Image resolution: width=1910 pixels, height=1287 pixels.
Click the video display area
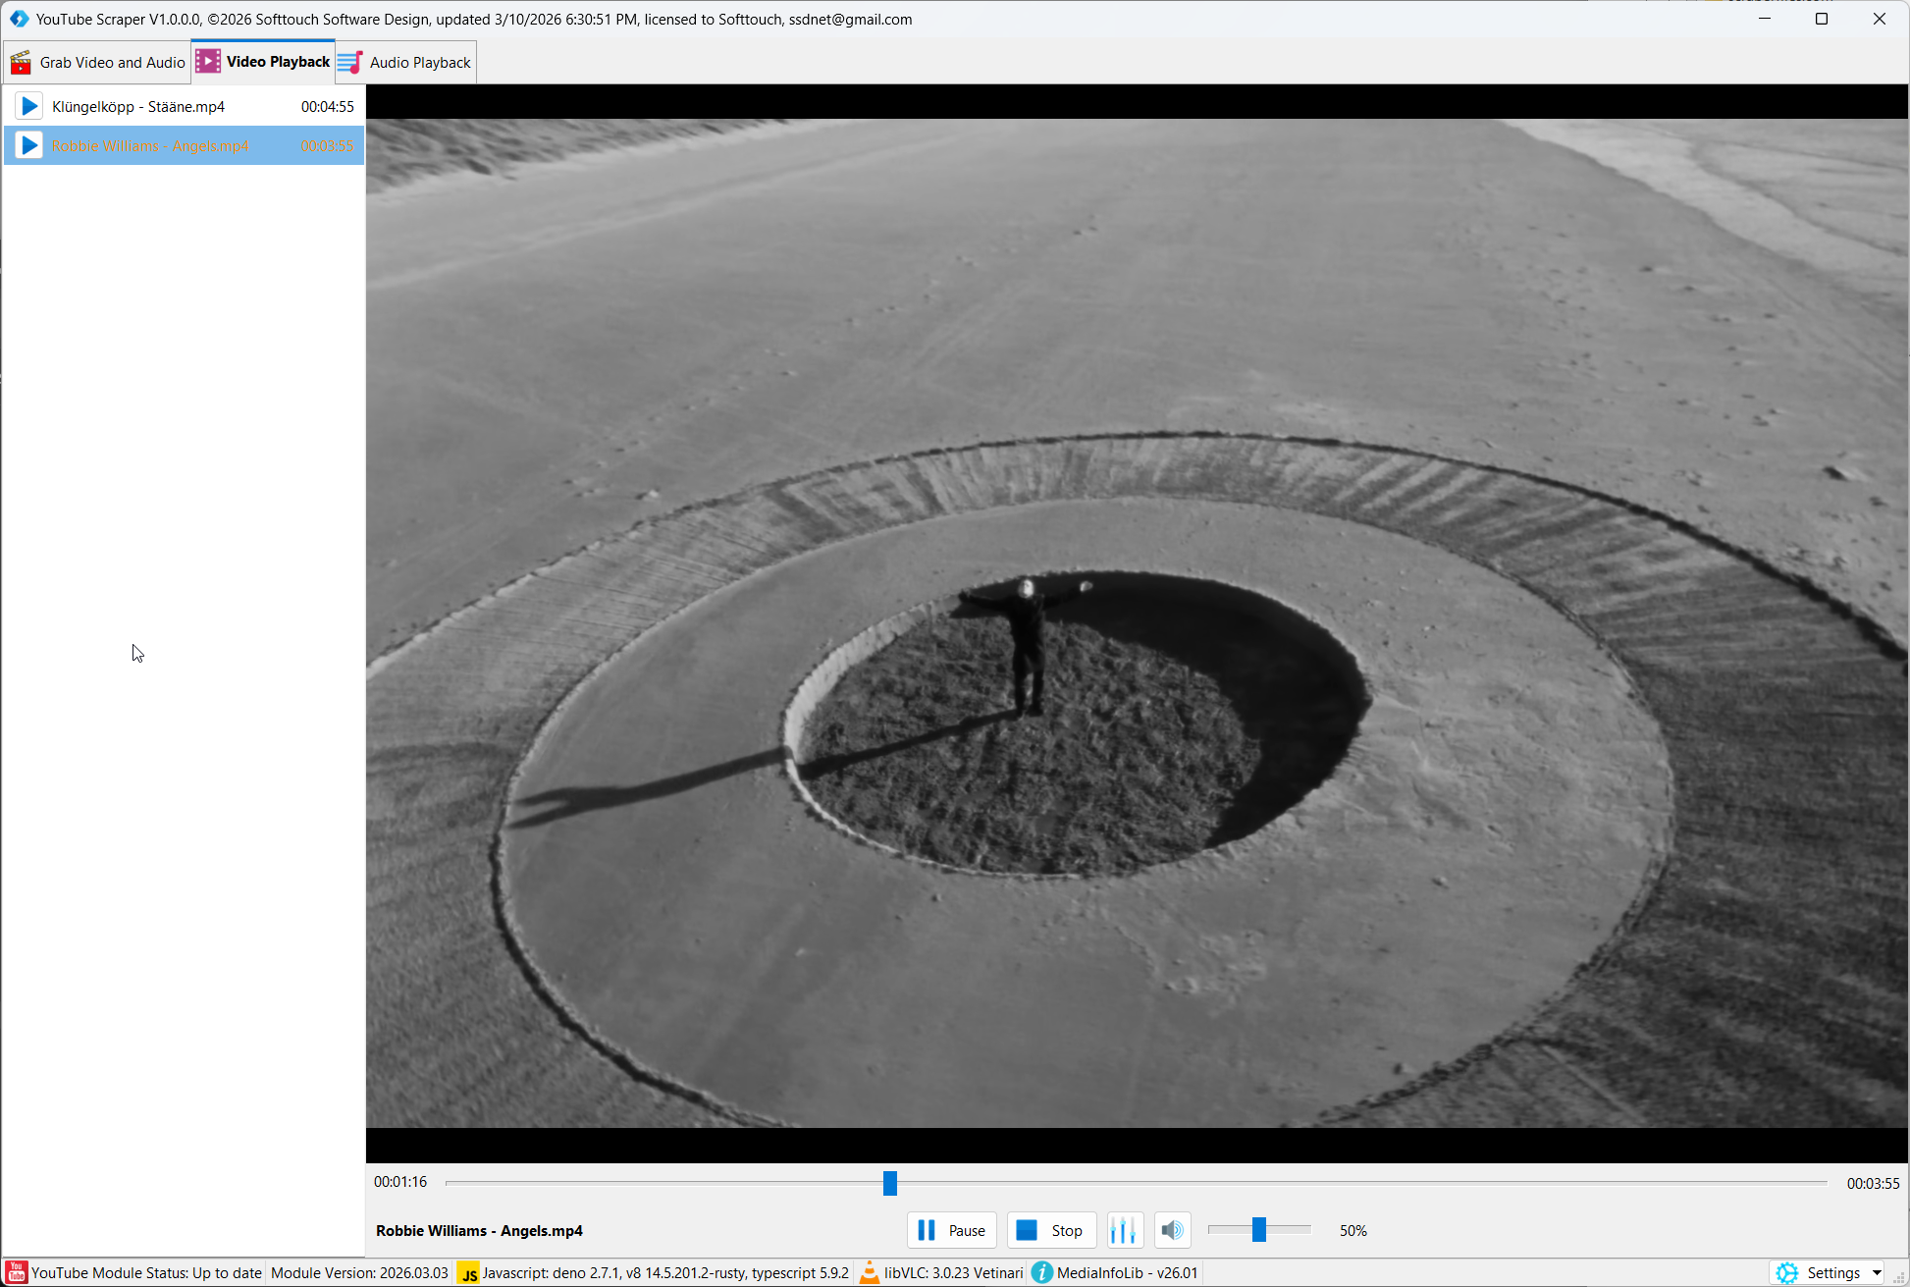(x=1137, y=623)
